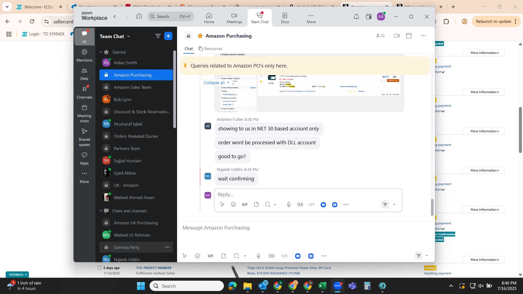Go back using Zoom back arrow
Screen dimensions: 523x294
click(115, 17)
